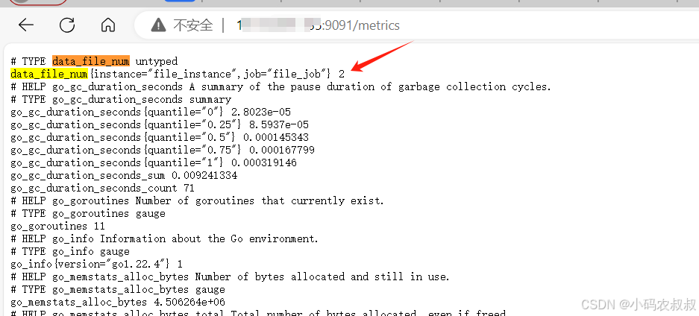This screenshot has height=316, width=699.
Task: Click the data_file_num file_instance metric line
Action: click(x=178, y=74)
